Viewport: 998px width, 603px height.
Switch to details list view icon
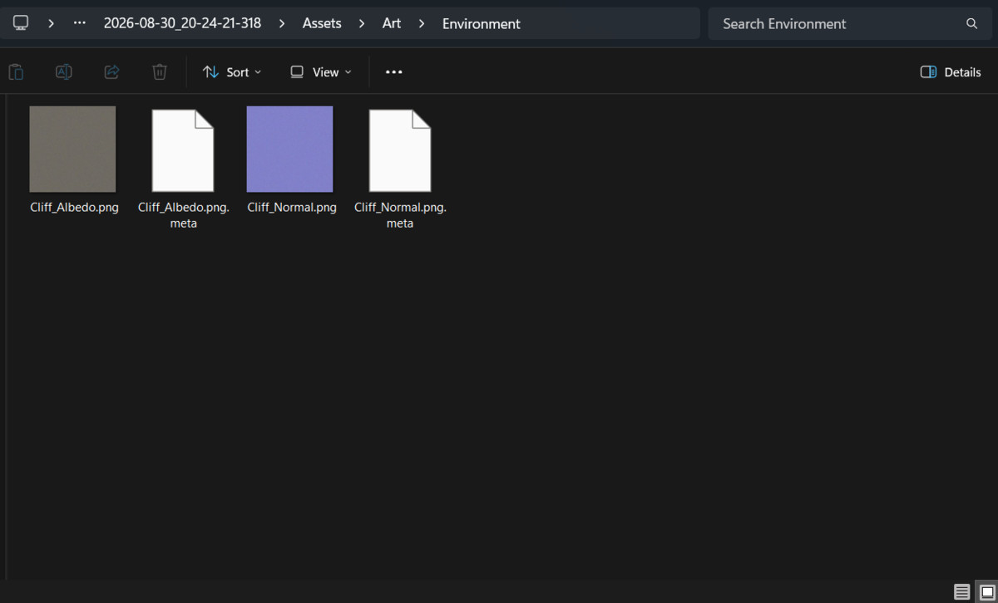[962, 592]
